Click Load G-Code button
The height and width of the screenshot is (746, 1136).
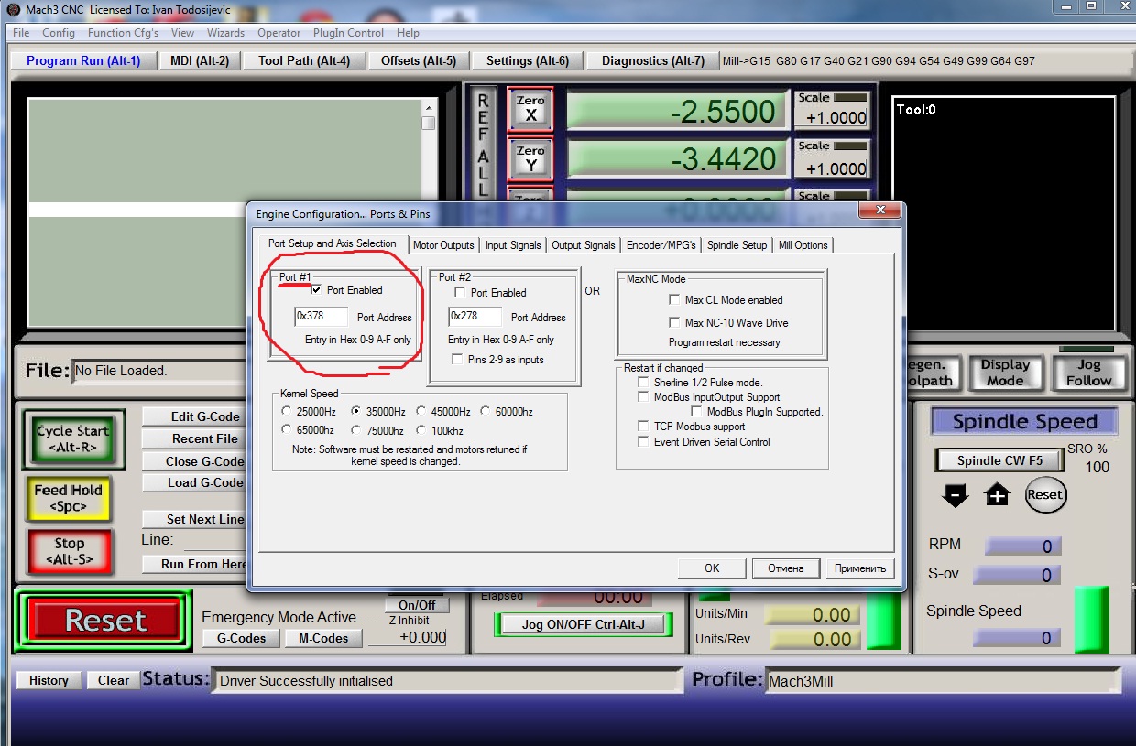point(194,482)
